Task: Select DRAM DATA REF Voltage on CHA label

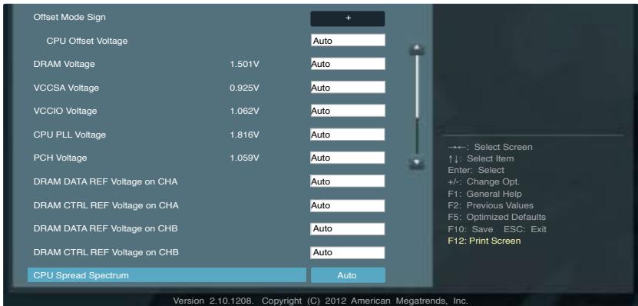Action: 106,181
